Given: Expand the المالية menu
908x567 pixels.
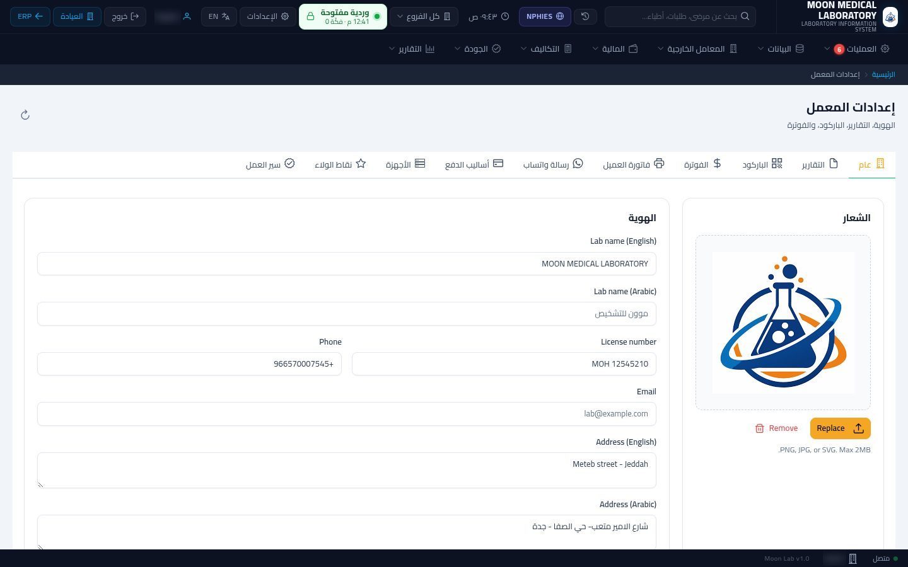Looking at the screenshot, I should (615, 49).
